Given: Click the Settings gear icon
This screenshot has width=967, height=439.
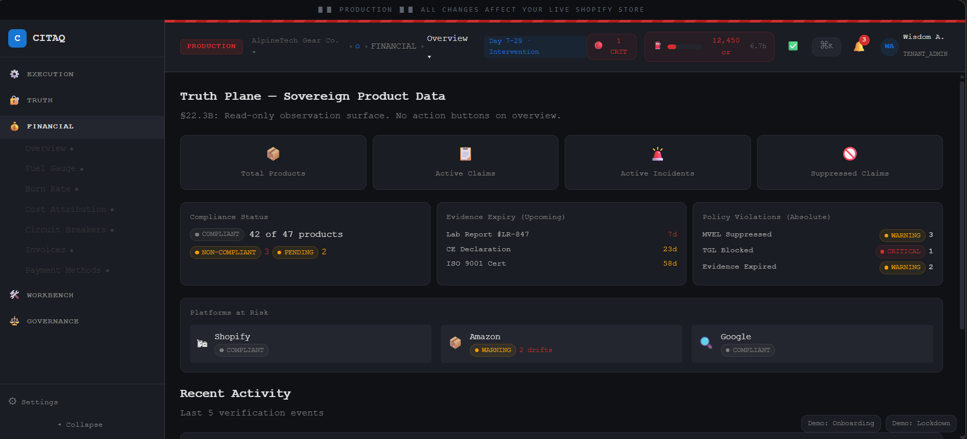Looking at the screenshot, I should [13, 401].
